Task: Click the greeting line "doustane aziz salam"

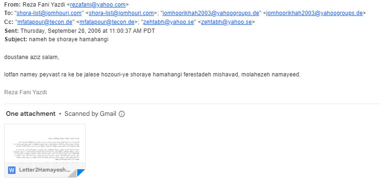Action: click(32, 57)
